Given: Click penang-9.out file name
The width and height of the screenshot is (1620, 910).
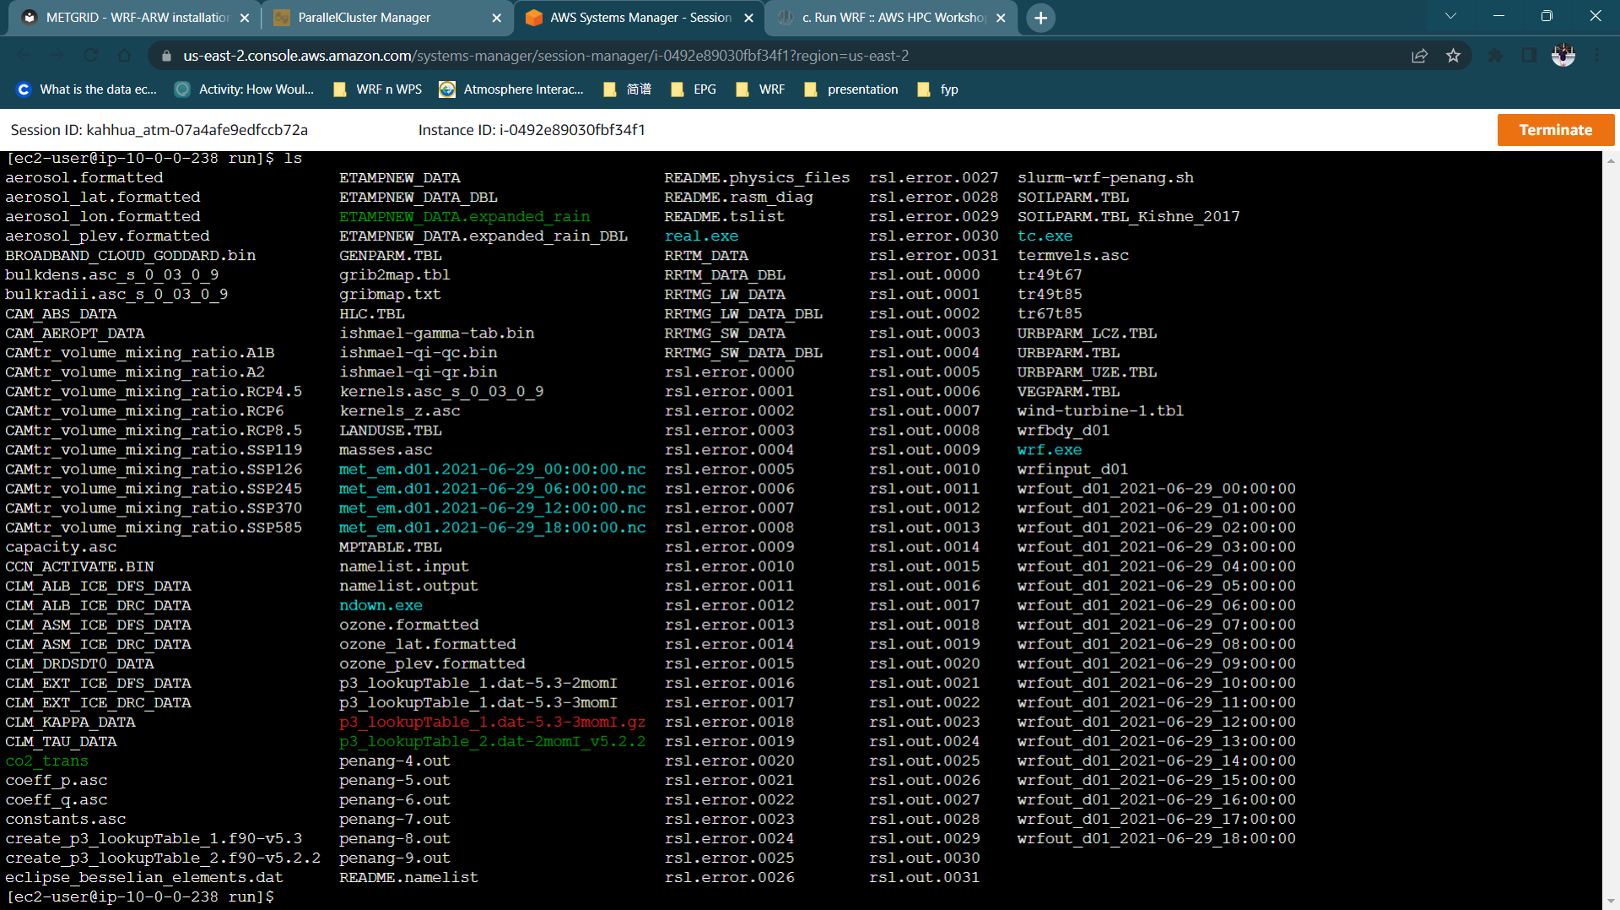Looking at the screenshot, I should [x=394, y=859].
